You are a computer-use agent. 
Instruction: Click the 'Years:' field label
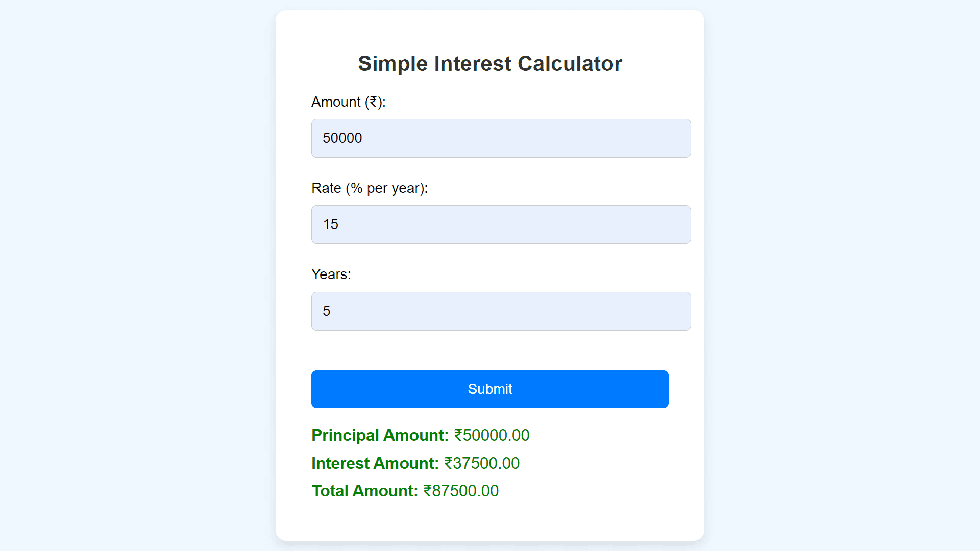tap(331, 274)
